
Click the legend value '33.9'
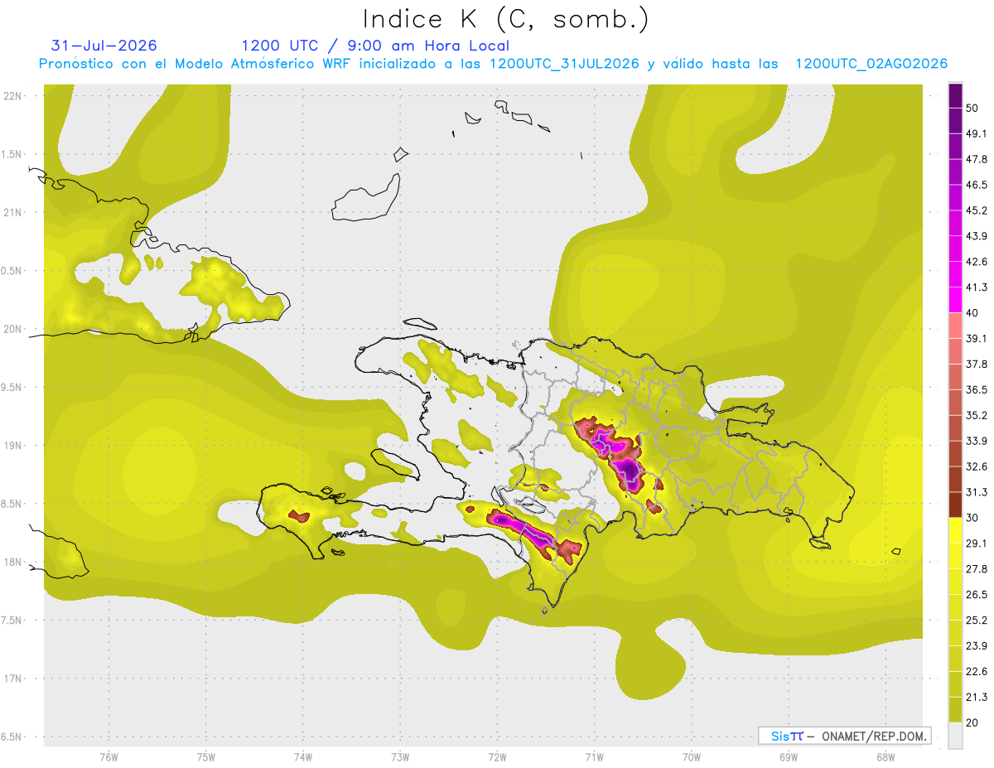click(975, 441)
